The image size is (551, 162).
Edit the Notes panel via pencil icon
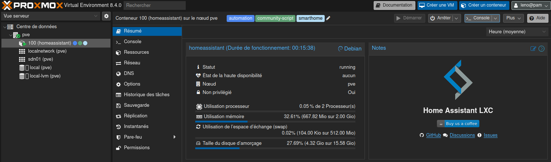[533, 49]
